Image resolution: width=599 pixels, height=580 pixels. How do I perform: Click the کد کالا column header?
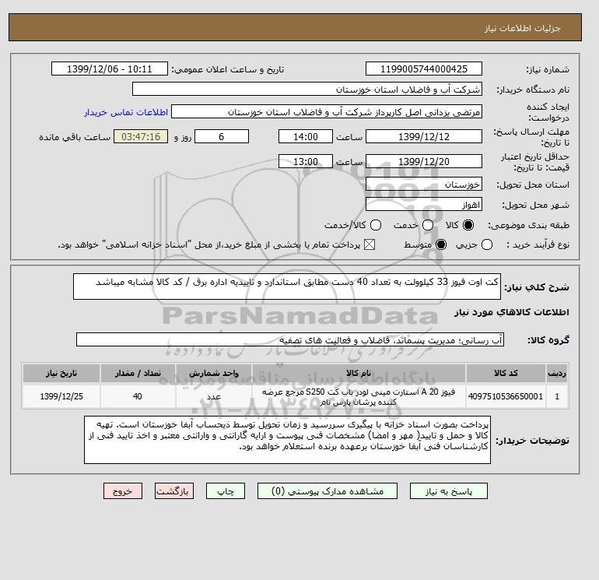click(506, 373)
